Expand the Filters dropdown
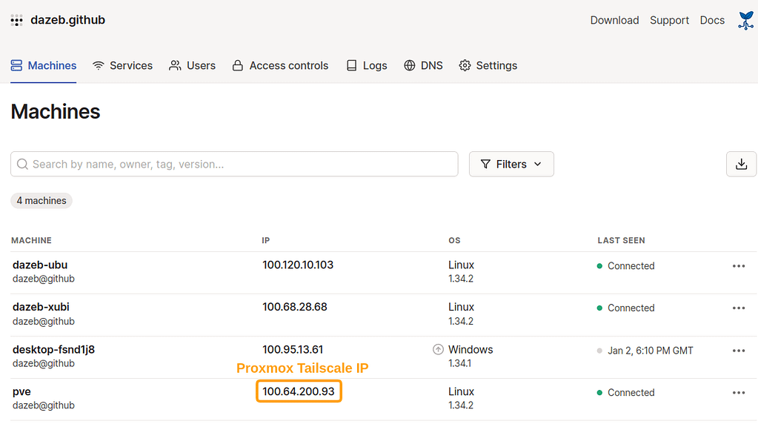Viewport: 758px width, 424px height. tap(511, 164)
